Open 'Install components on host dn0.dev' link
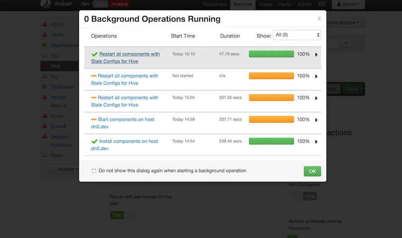Screen dimensions: 402x238 [125, 145]
